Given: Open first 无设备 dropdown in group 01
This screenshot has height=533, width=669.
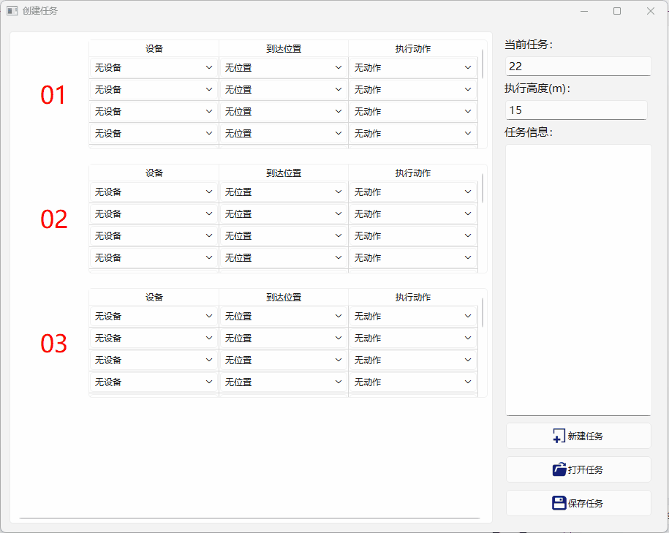Looking at the screenshot, I should click(x=154, y=67).
